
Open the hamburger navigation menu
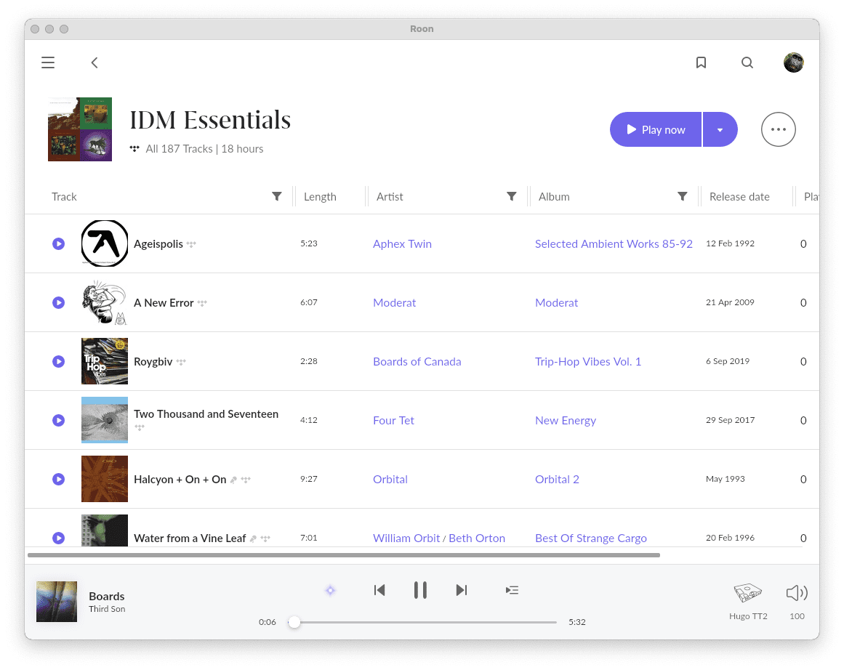pyautogui.click(x=48, y=62)
